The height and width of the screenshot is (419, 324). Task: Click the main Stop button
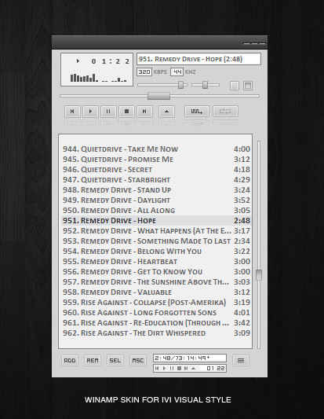pos(126,112)
